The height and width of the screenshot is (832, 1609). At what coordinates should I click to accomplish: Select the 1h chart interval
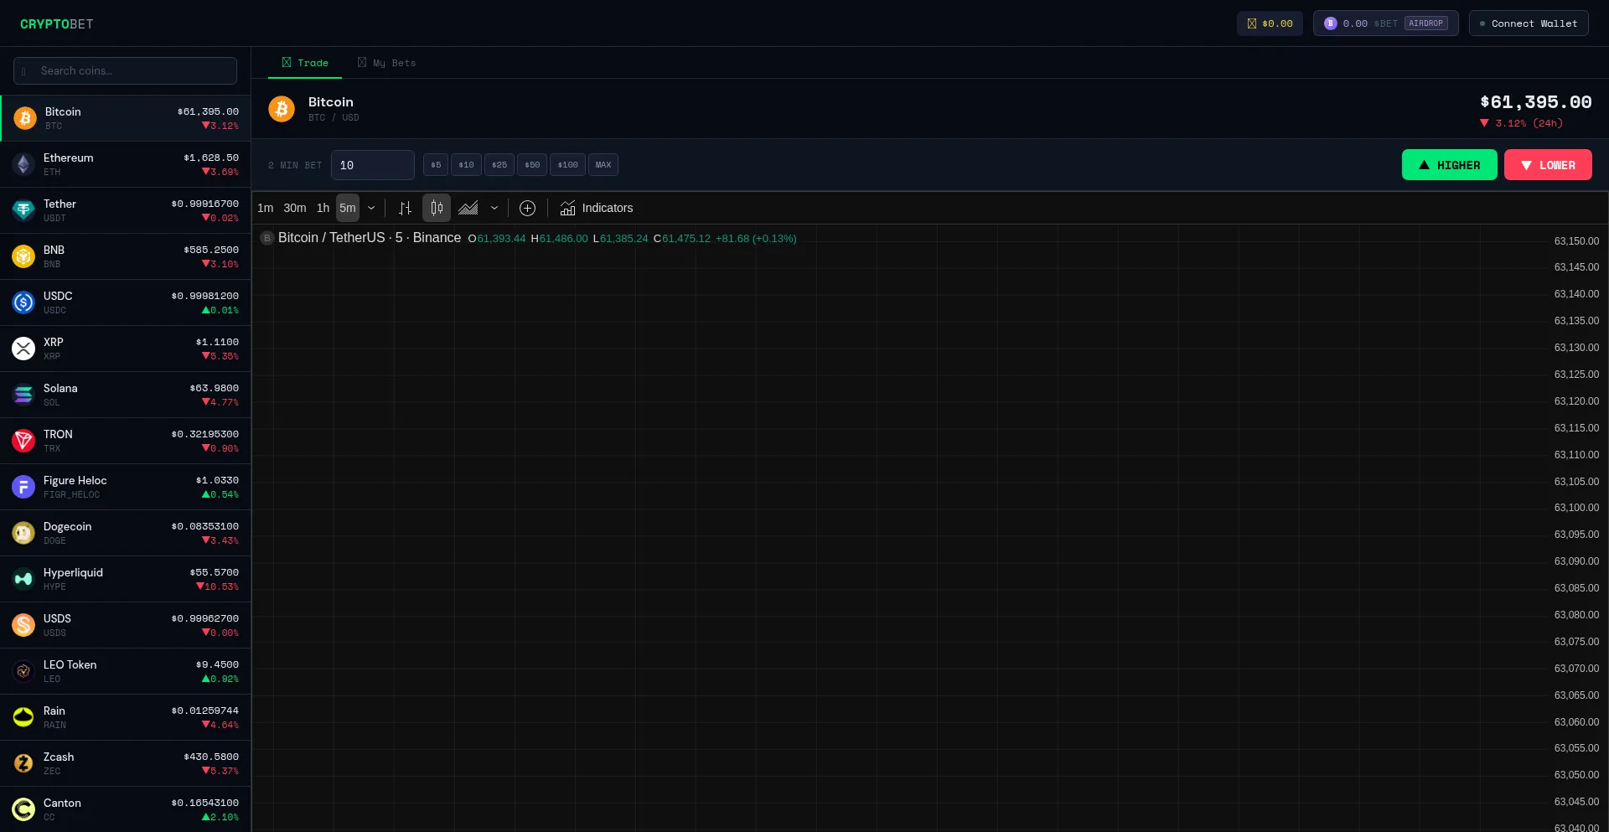coord(323,208)
